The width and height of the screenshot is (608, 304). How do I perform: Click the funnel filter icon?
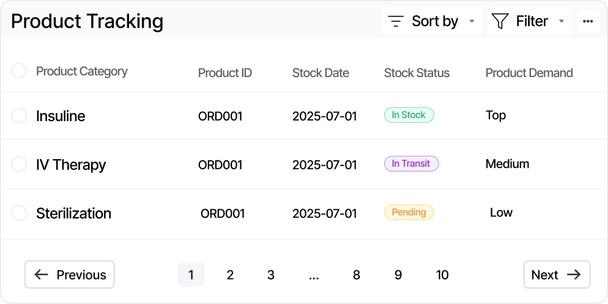500,21
